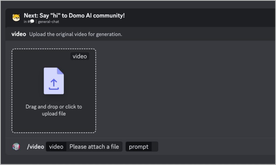The width and height of the screenshot is (276, 165).
Task: Click the 'video' parameter label in command bar
Action: [x=56, y=146]
